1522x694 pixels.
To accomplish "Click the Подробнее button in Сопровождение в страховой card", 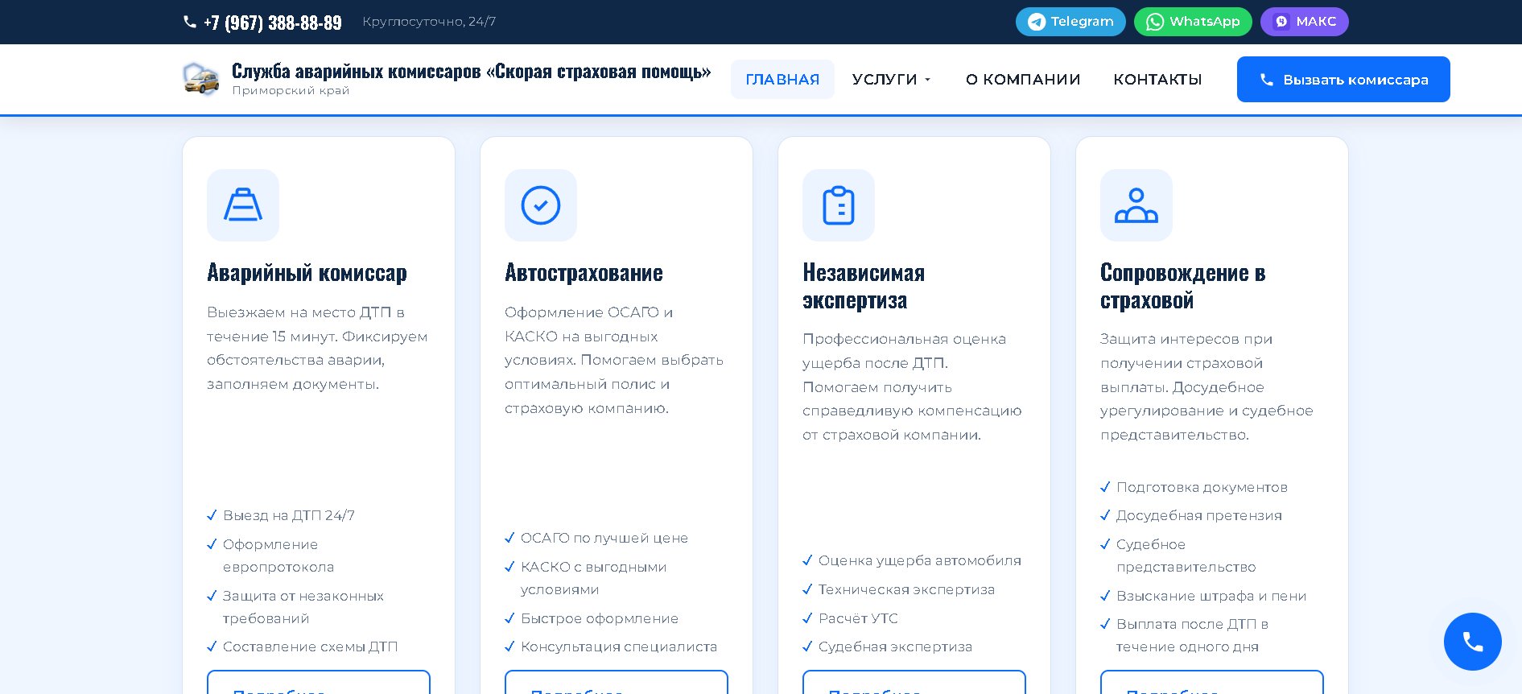I will tap(1212, 683).
